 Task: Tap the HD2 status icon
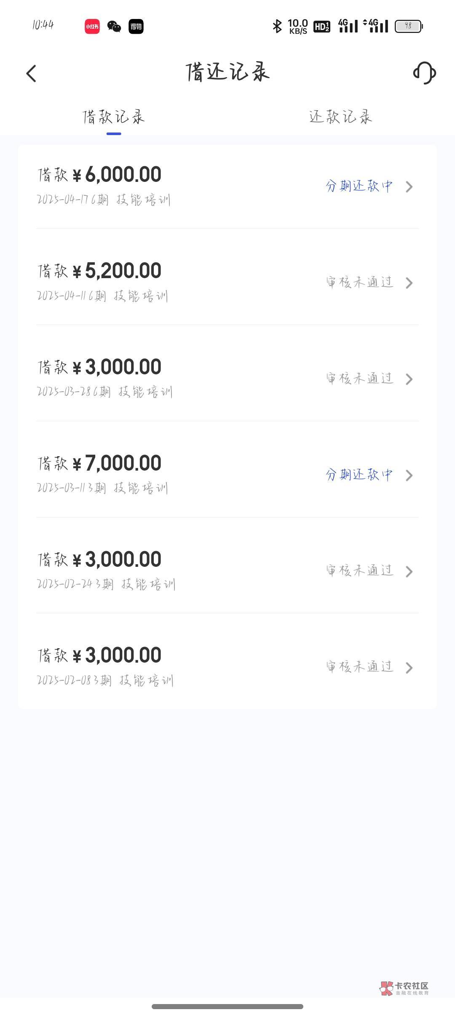coord(322,27)
